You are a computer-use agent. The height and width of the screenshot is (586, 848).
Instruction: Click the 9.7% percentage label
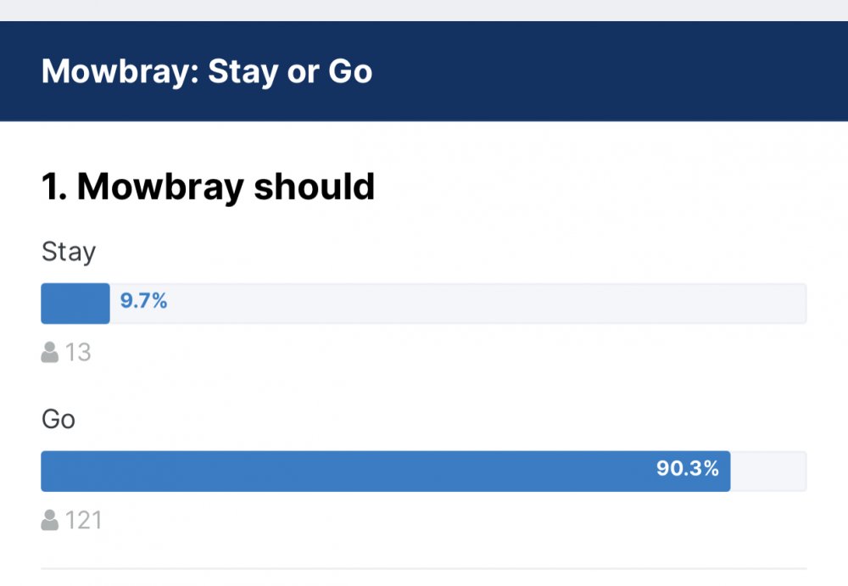point(143,301)
